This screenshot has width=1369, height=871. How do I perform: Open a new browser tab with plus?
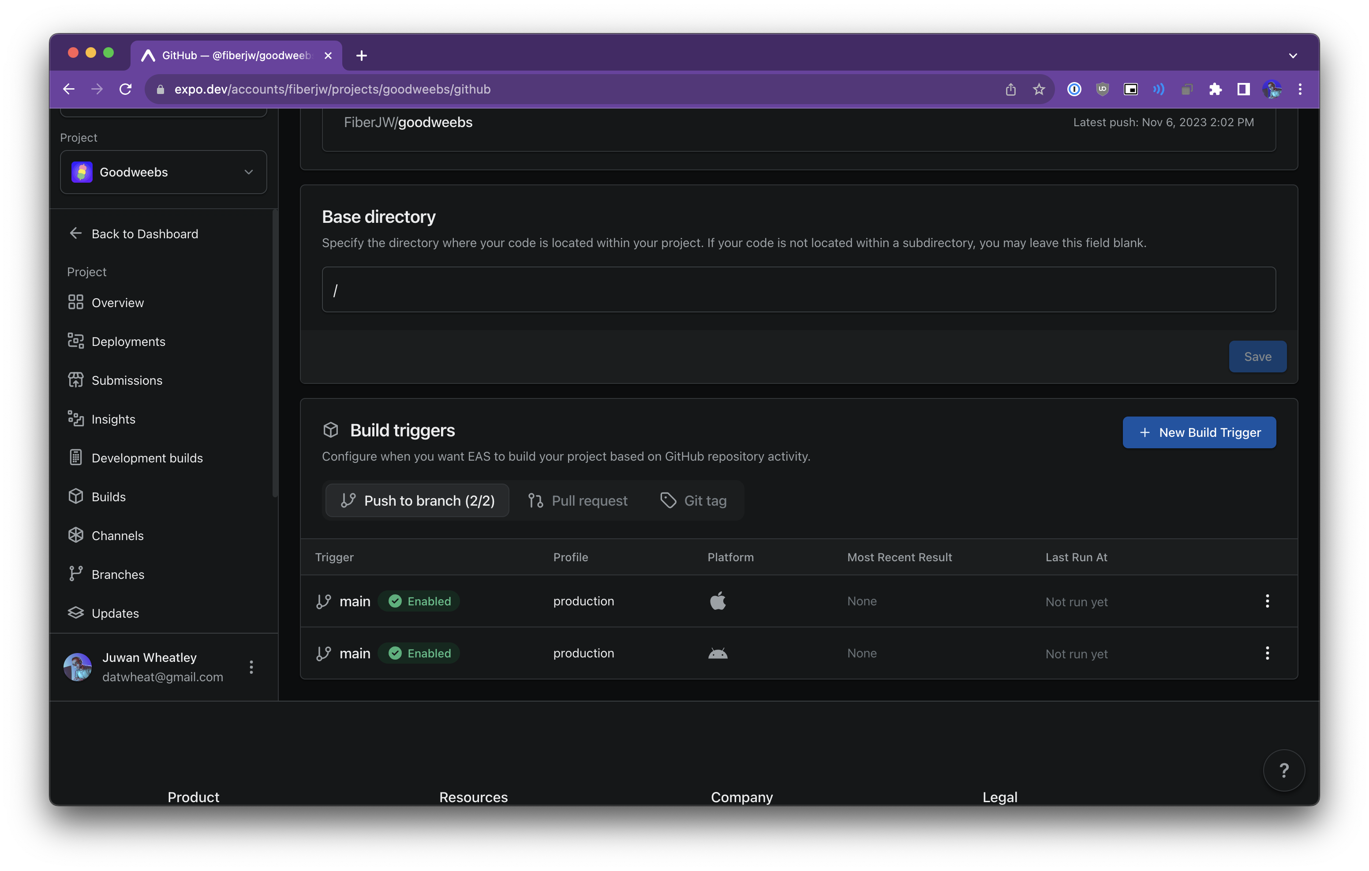point(361,56)
